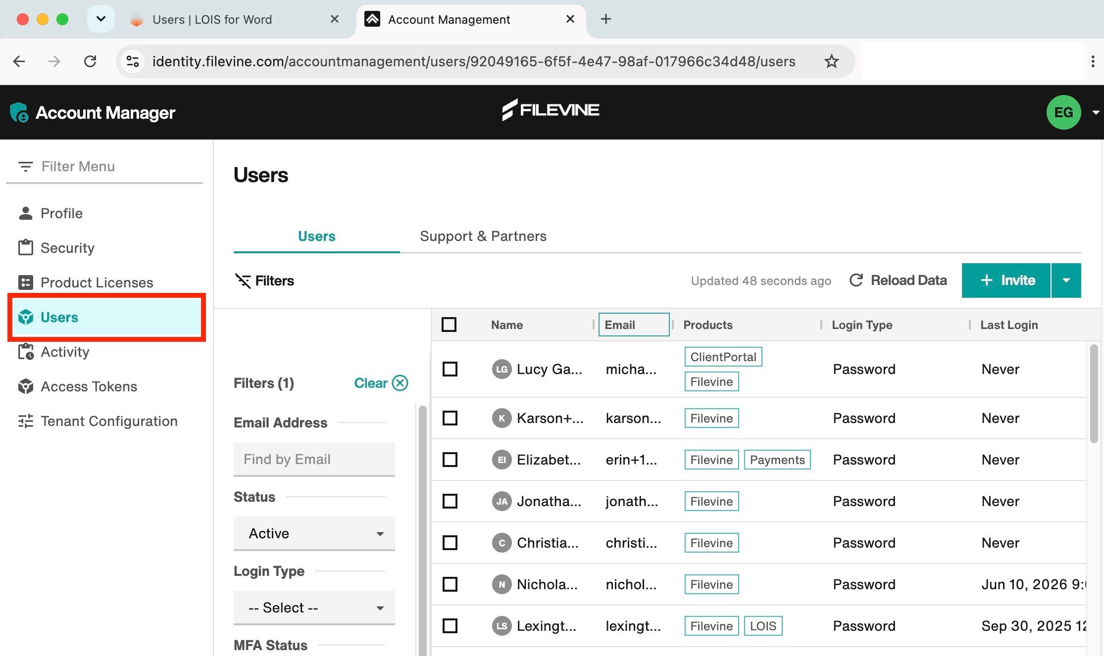The width and height of the screenshot is (1104, 656).
Task: Open the browser tab search dropdown
Action: pos(101,19)
